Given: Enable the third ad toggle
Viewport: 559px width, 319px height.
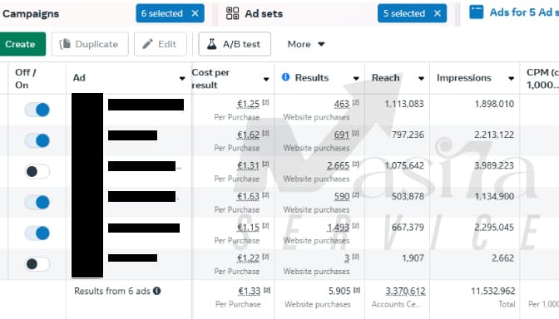Looking at the screenshot, I should tap(37, 171).
